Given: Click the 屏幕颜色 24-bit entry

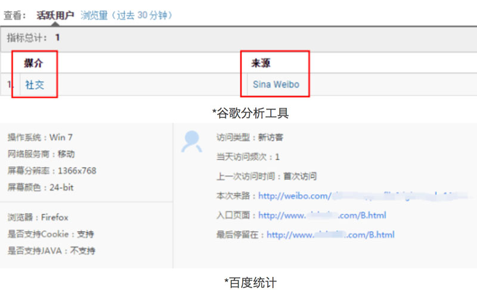Looking at the screenshot, I should click(x=41, y=188).
